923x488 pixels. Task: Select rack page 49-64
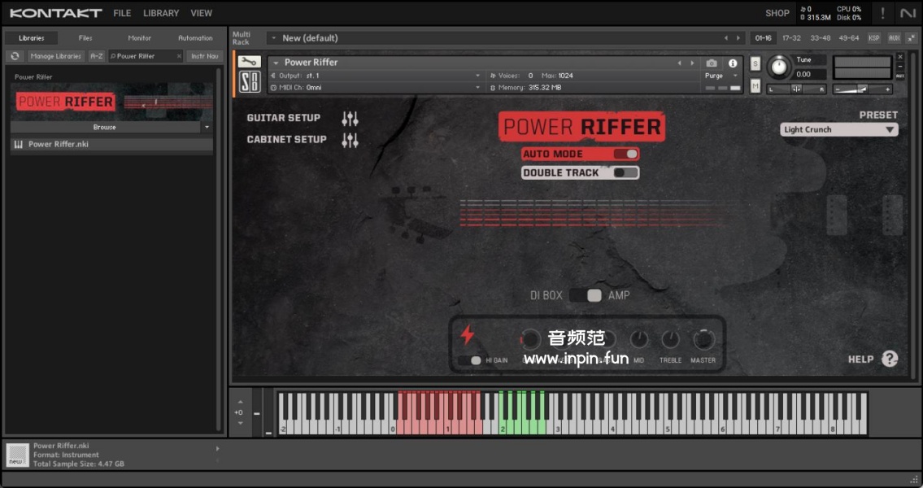tap(848, 37)
